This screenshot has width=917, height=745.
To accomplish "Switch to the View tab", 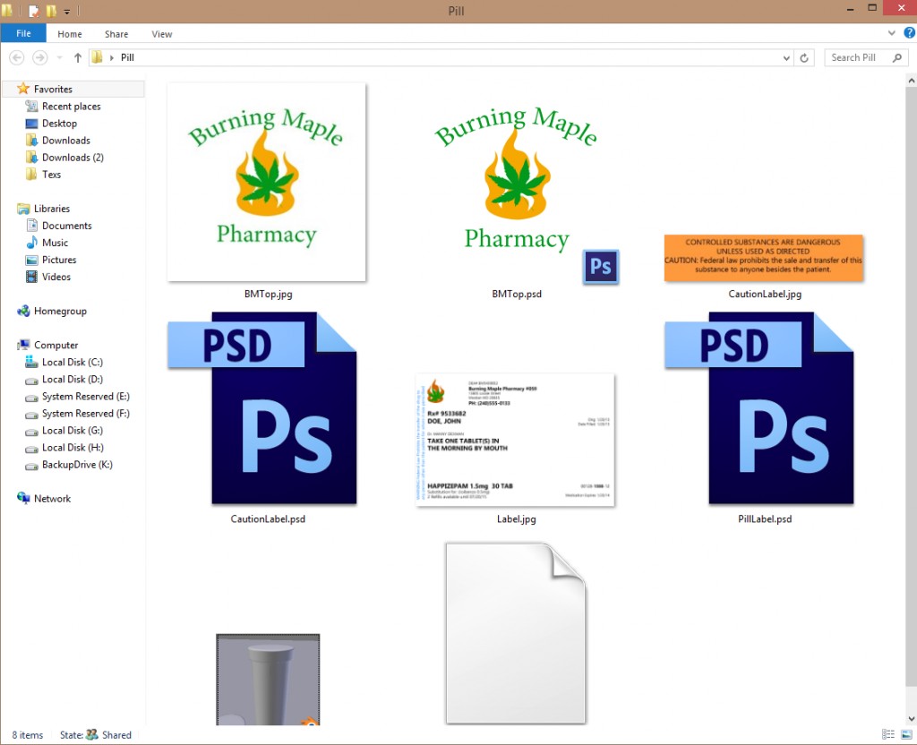I will pyautogui.click(x=161, y=33).
